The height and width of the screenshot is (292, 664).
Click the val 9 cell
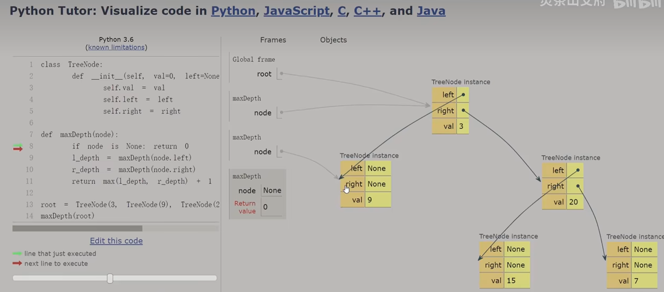point(378,200)
